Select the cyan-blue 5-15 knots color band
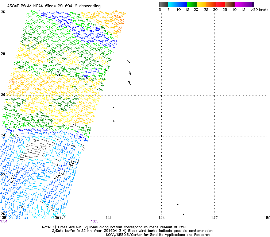The height and width of the screenshot is (237, 270). (178, 4)
